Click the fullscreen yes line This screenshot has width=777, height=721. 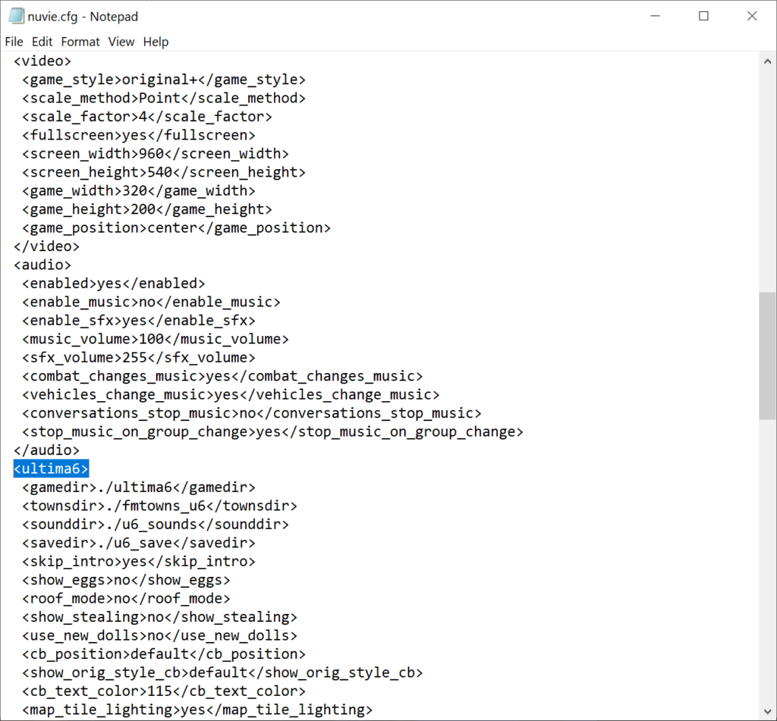pos(139,135)
